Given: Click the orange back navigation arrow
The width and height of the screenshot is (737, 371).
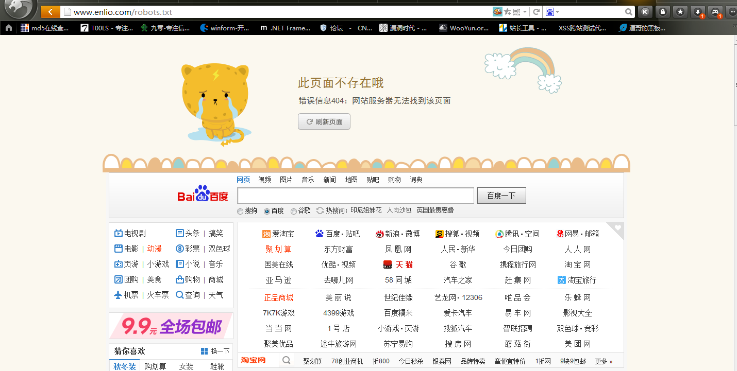Looking at the screenshot, I should [x=50, y=12].
